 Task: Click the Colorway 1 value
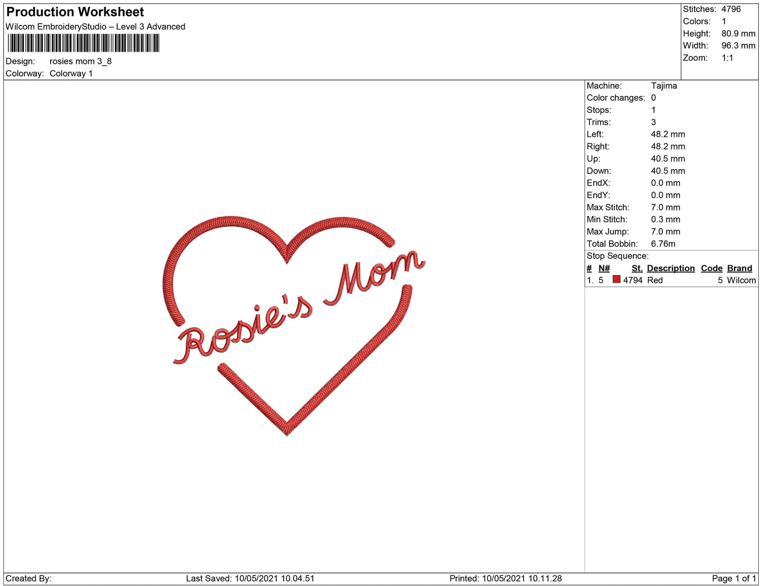(71, 73)
